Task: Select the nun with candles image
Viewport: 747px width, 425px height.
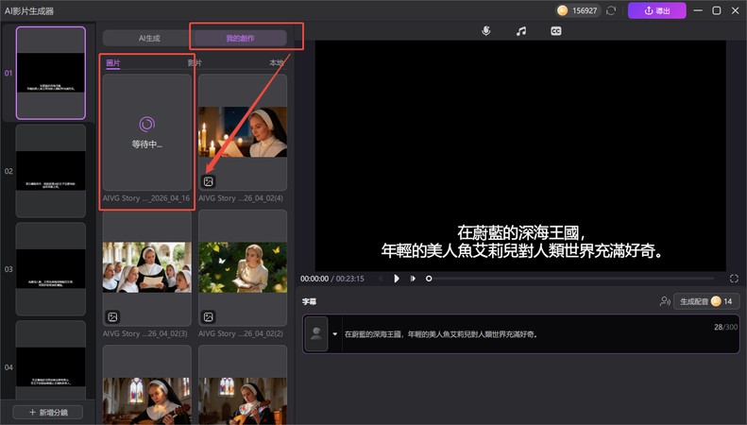Action: coord(243,132)
